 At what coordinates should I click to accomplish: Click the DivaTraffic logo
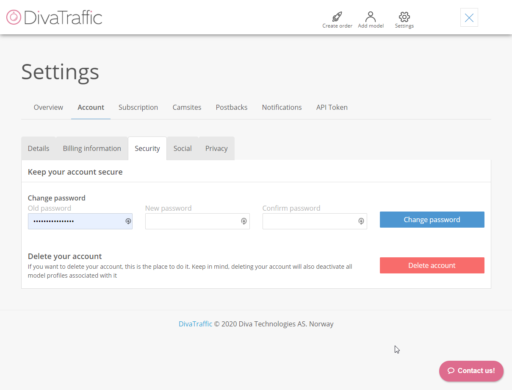pos(54,17)
